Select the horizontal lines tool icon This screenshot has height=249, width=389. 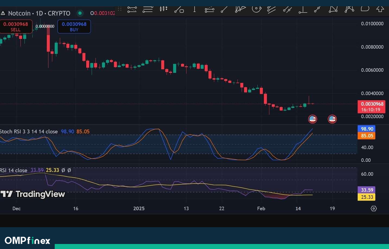(x=148, y=10)
